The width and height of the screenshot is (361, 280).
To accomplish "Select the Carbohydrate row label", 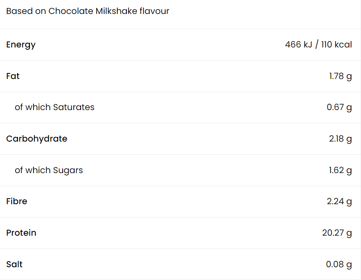I will tap(37, 139).
